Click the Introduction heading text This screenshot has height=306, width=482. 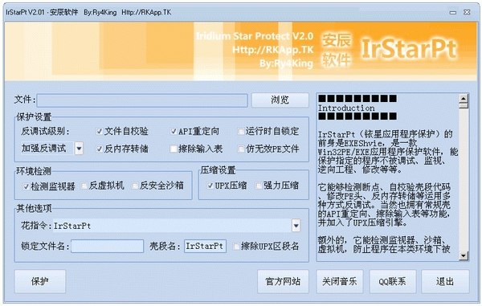click(346, 108)
